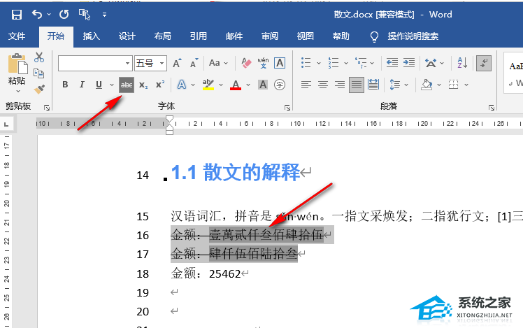Apply subscript formatting
Image resolution: width=523 pixels, height=328 pixels.
tap(143, 85)
